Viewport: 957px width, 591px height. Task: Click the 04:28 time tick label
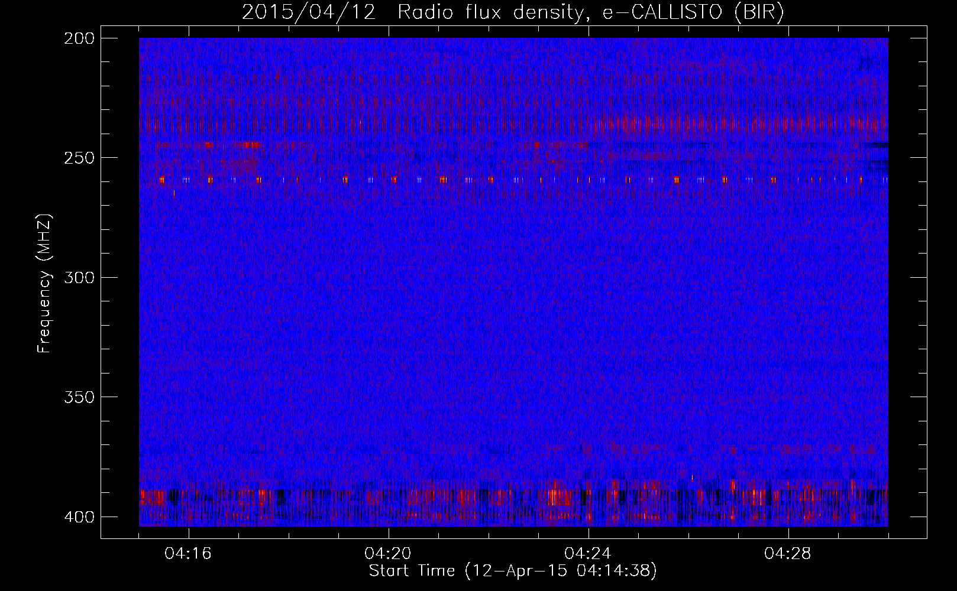[788, 554]
